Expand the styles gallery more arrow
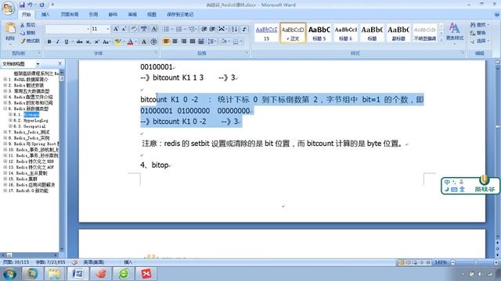The image size is (501, 281). click(x=442, y=40)
